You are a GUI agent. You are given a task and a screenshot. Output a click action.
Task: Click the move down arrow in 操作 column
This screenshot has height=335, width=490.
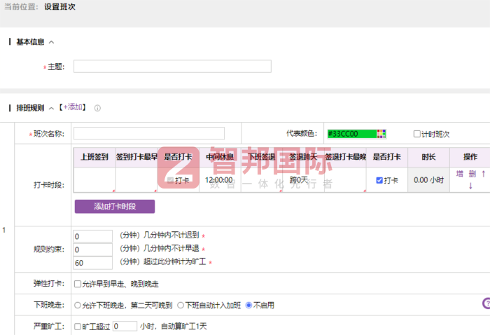(470, 186)
